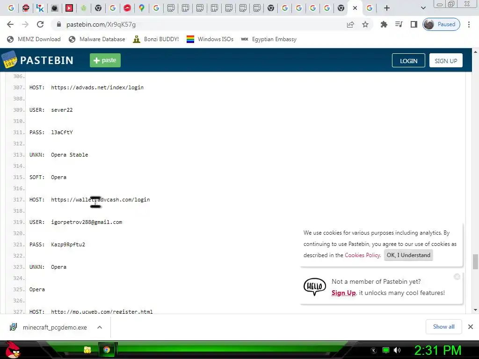Open the MEMZ Download bookmark
Image resolution: width=479 pixels, height=359 pixels.
click(x=34, y=39)
